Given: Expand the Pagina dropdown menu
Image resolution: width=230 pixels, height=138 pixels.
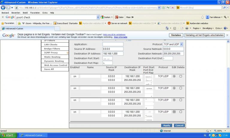Looking at the screenshot, I should 197,28.
